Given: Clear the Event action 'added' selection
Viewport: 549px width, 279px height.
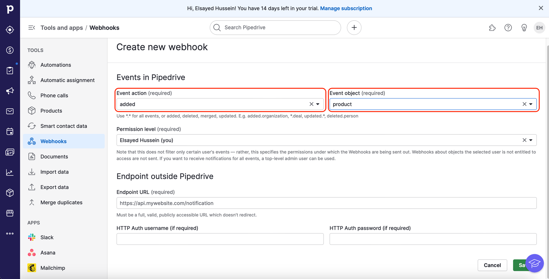Looking at the screenshot, I should pyautogui.click(x=311, y=104).
